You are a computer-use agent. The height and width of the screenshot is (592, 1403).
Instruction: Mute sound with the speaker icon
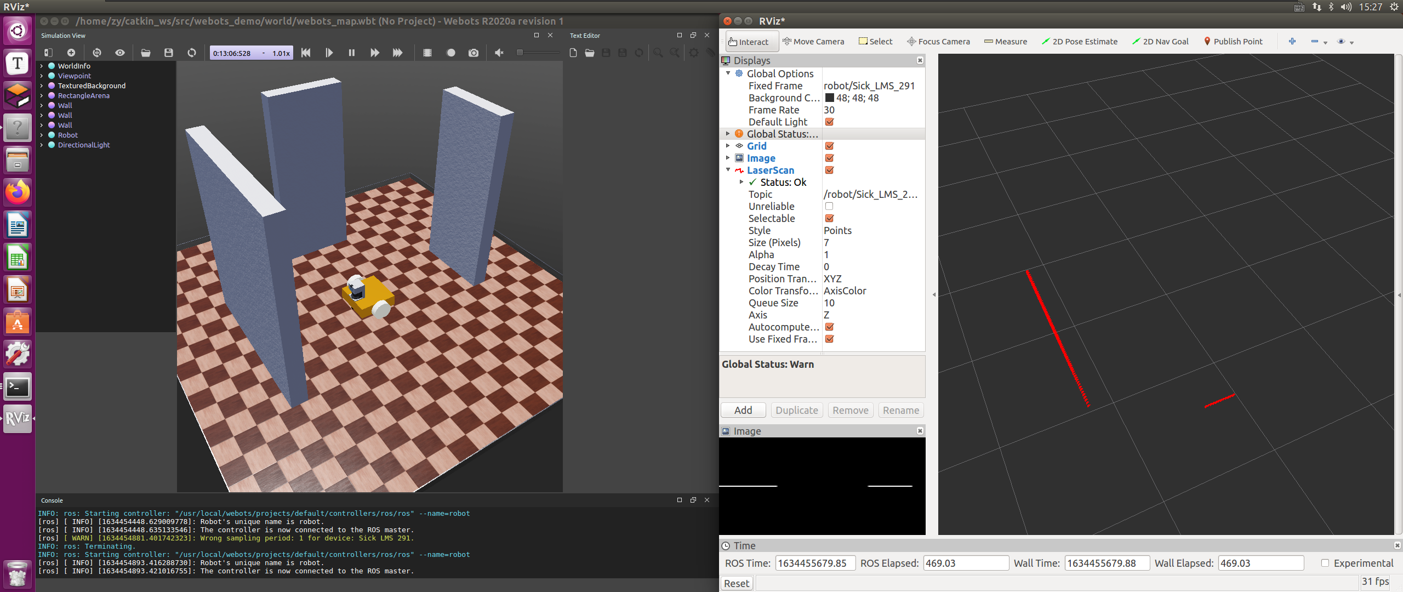coord(499,53)
